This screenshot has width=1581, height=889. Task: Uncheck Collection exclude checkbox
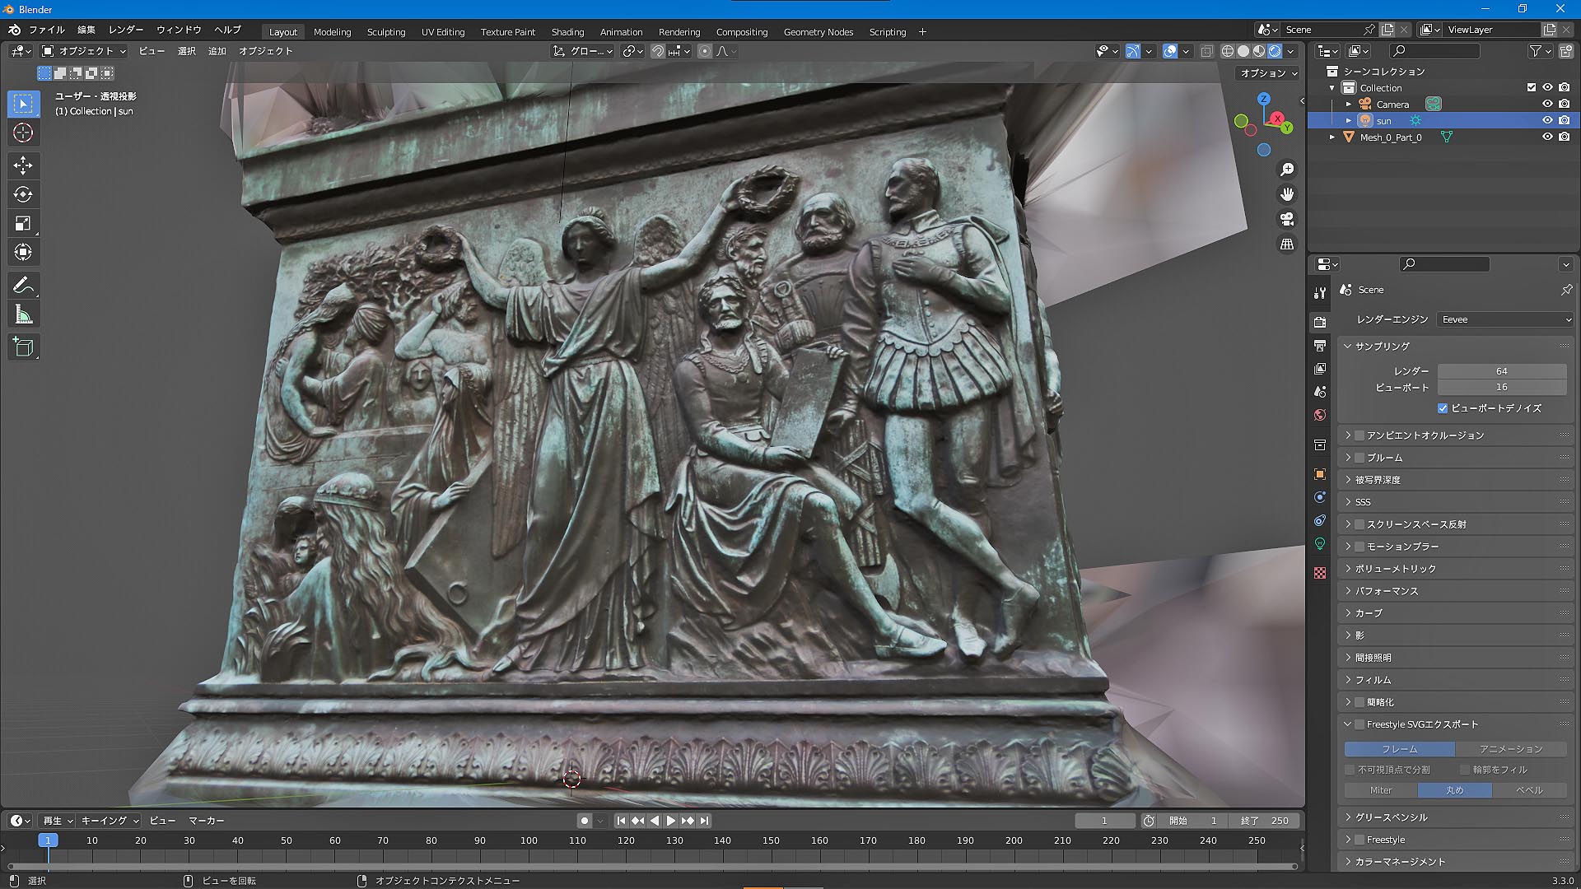[x=1532, y=87]
